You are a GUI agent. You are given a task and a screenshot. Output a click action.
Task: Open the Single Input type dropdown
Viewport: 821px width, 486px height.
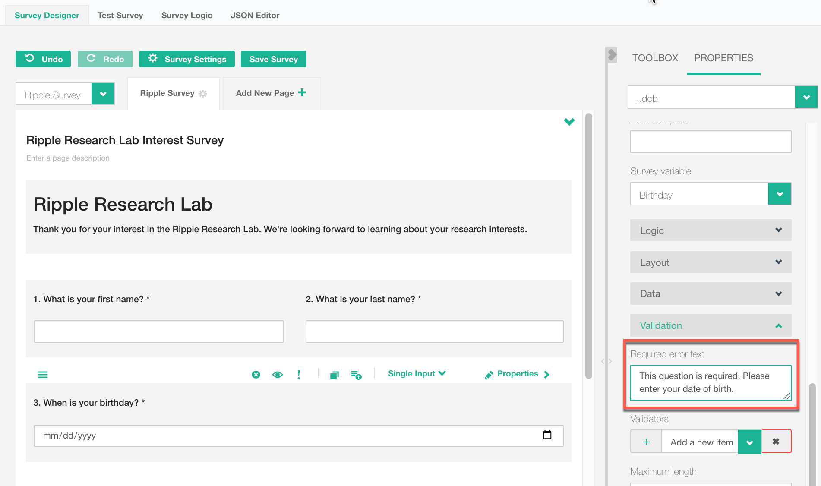point(417,374)
